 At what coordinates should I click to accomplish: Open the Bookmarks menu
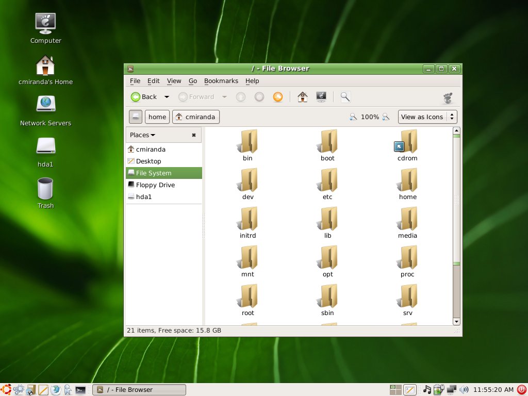[221, 81]
